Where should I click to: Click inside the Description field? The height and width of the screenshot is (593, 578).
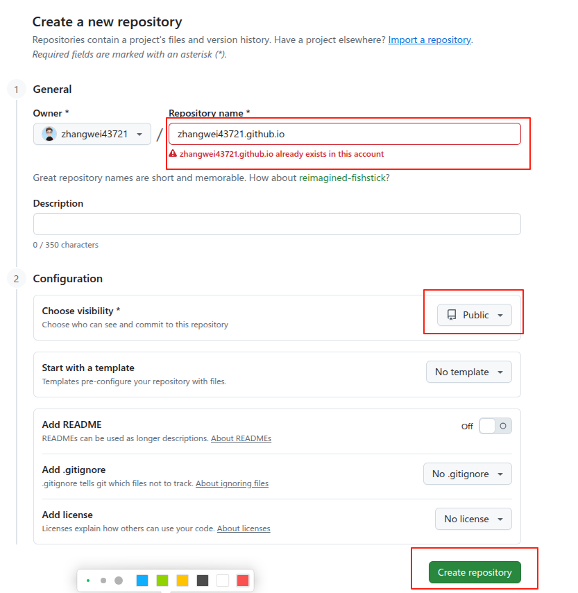click(x=276, y=224)
